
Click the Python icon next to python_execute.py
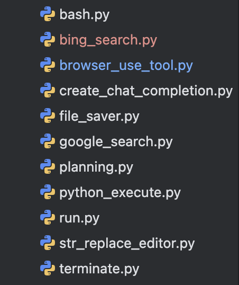click(x=48, y=192)
